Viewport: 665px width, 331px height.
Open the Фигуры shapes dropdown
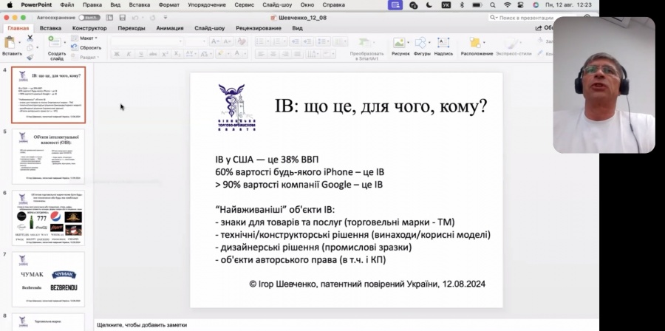(429, 42)
